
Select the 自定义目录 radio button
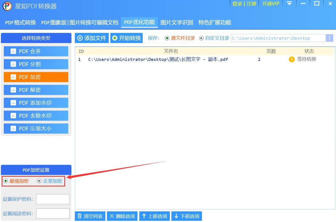(201, 38)
